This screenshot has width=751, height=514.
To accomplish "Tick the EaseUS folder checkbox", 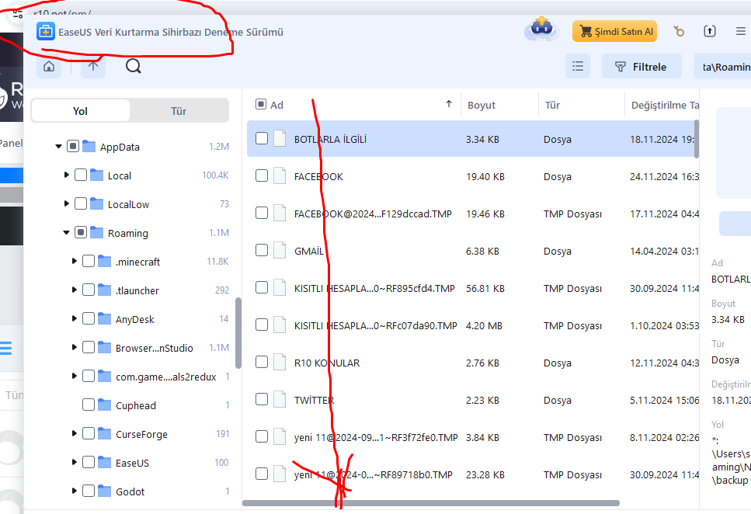I will 89,462.
